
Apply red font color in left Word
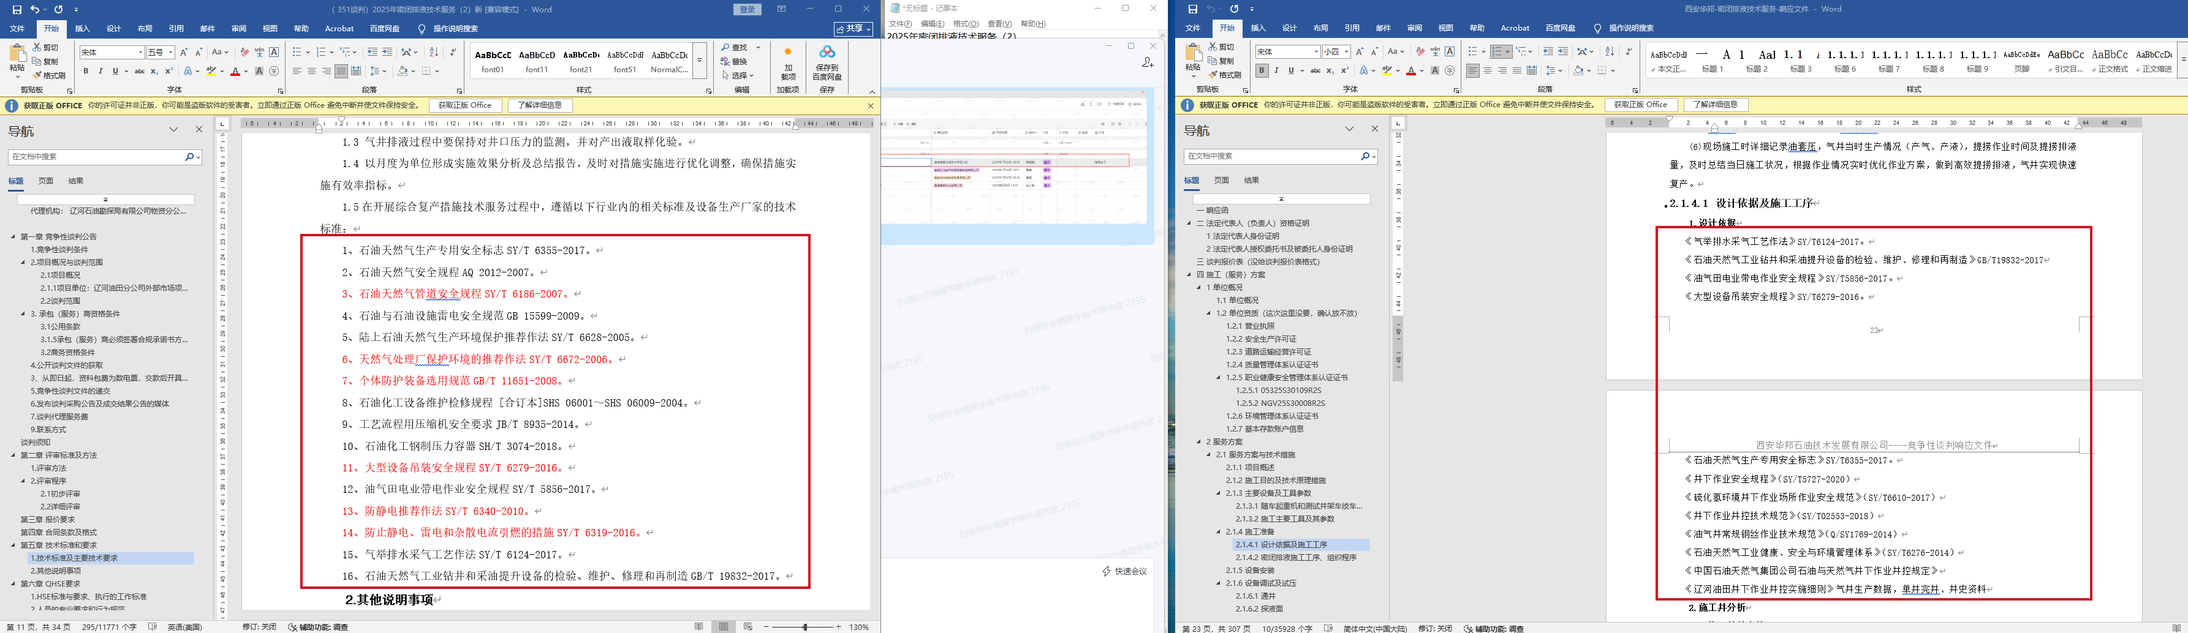tap(235, 71)
